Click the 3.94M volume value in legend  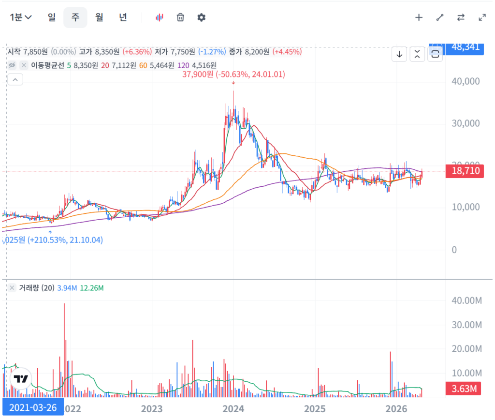[x=67, y=288]
